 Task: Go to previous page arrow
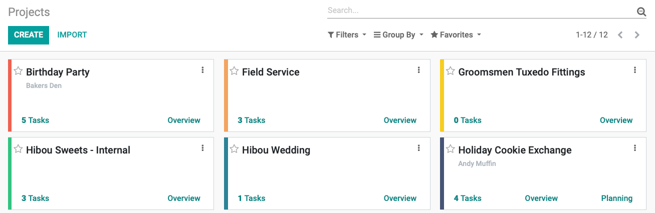(x=620, y=35)
